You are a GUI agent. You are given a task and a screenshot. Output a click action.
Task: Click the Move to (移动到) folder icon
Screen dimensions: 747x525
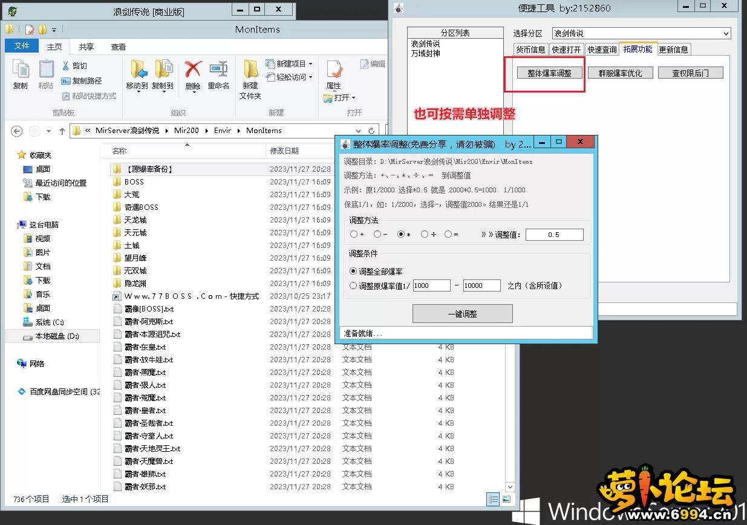point(138,70)
